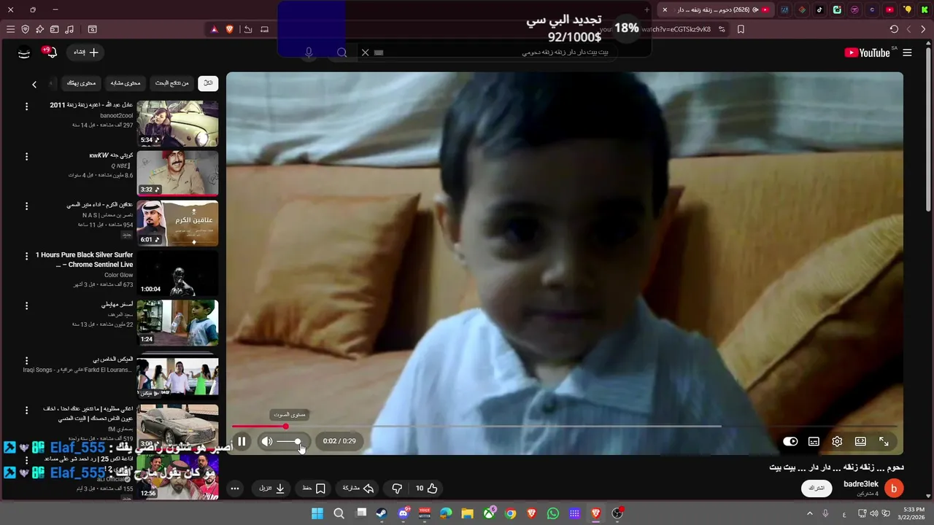Show hidden system tray icons
Viewport: 934px width, 525px height.
pyautogui.click(x=809, y=513)
